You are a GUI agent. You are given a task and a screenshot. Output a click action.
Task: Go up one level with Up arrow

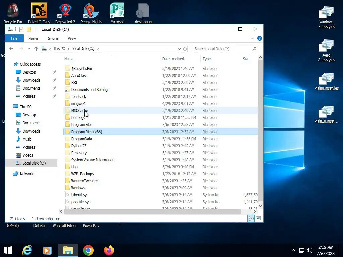[x=36, y=49]
